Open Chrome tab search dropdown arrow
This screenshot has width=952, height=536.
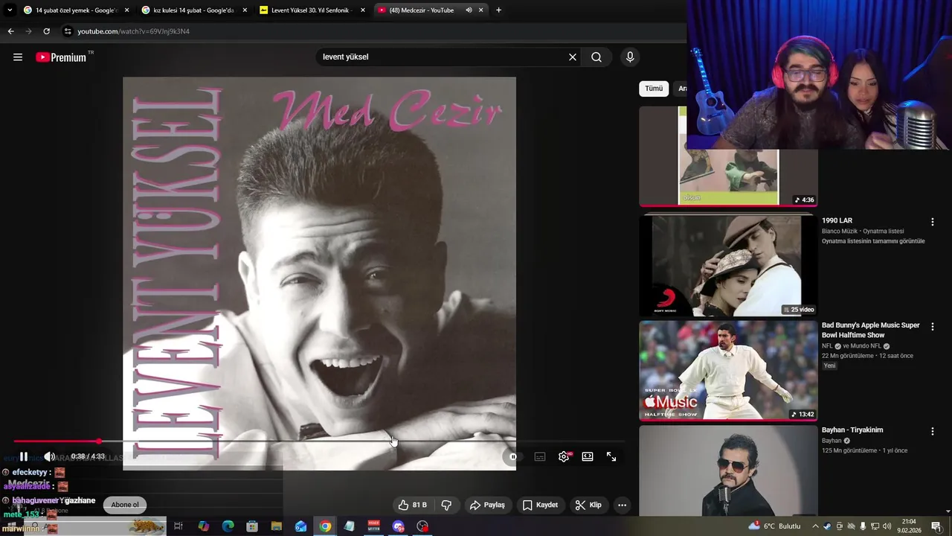pyautogui.click(x=10, y=10)
